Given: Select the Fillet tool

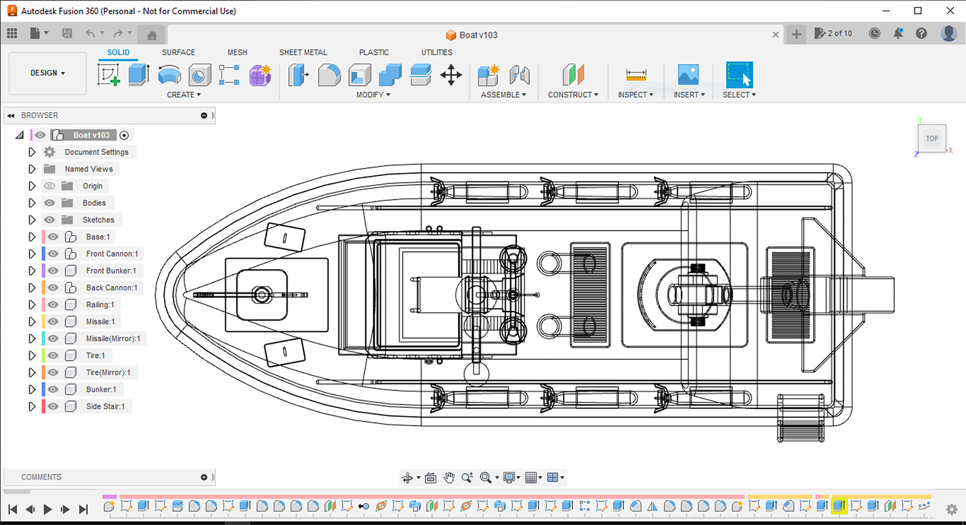Looking at the screenshot, I should pyautogui.click(x=329, y=75).
